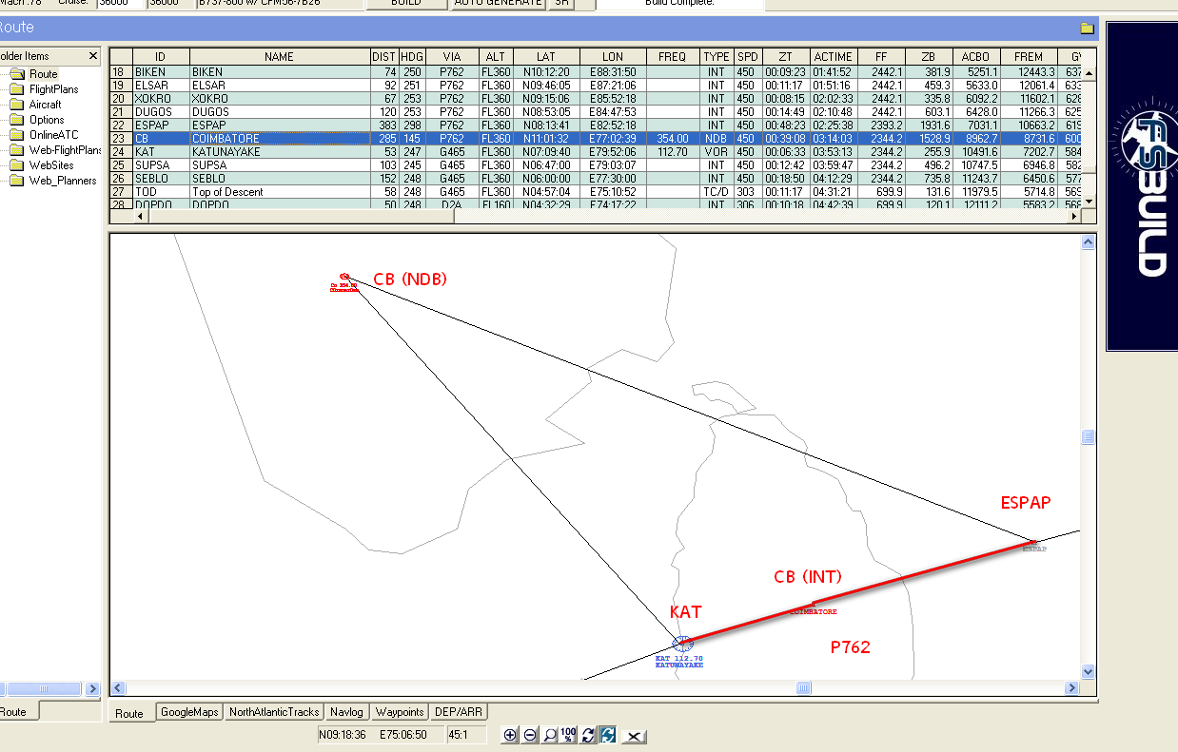Select row 18 BIKEN in table
The image size is (1178, 752).
pyautogui.click(x=597, y=71)
